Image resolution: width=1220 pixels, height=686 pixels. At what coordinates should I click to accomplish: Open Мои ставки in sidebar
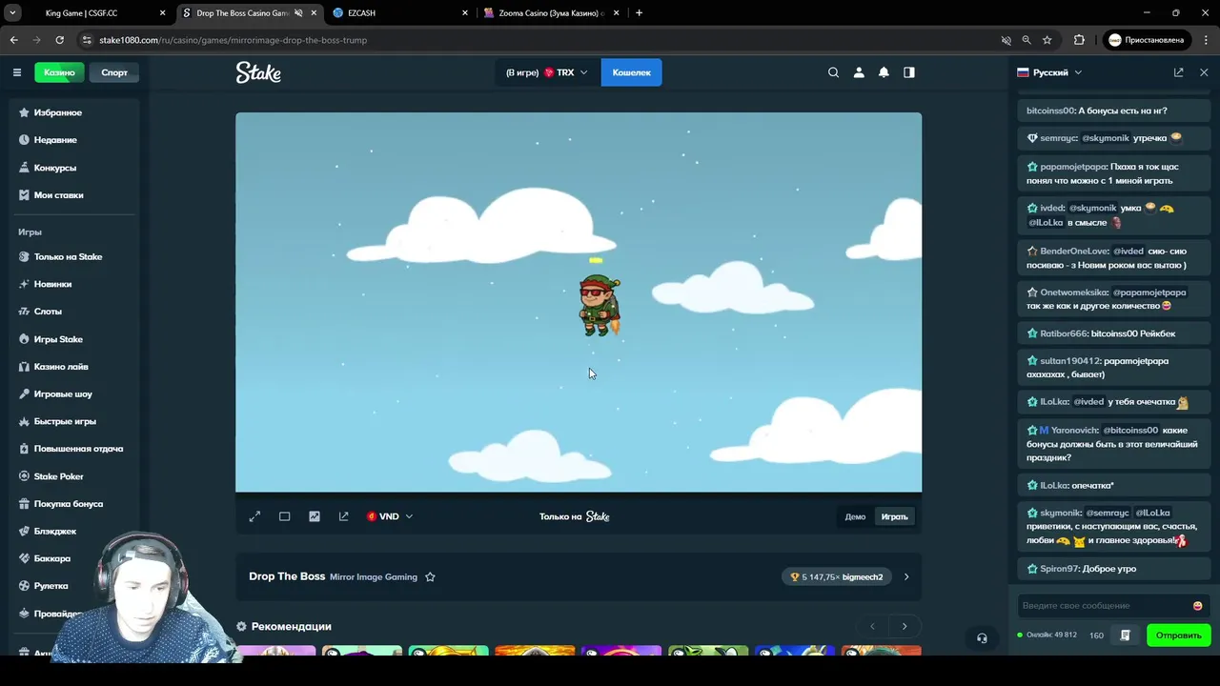point(58,195)
